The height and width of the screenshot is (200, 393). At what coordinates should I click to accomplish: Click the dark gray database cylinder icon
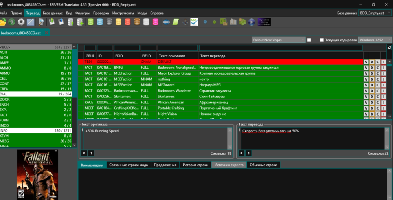(109, 22)
